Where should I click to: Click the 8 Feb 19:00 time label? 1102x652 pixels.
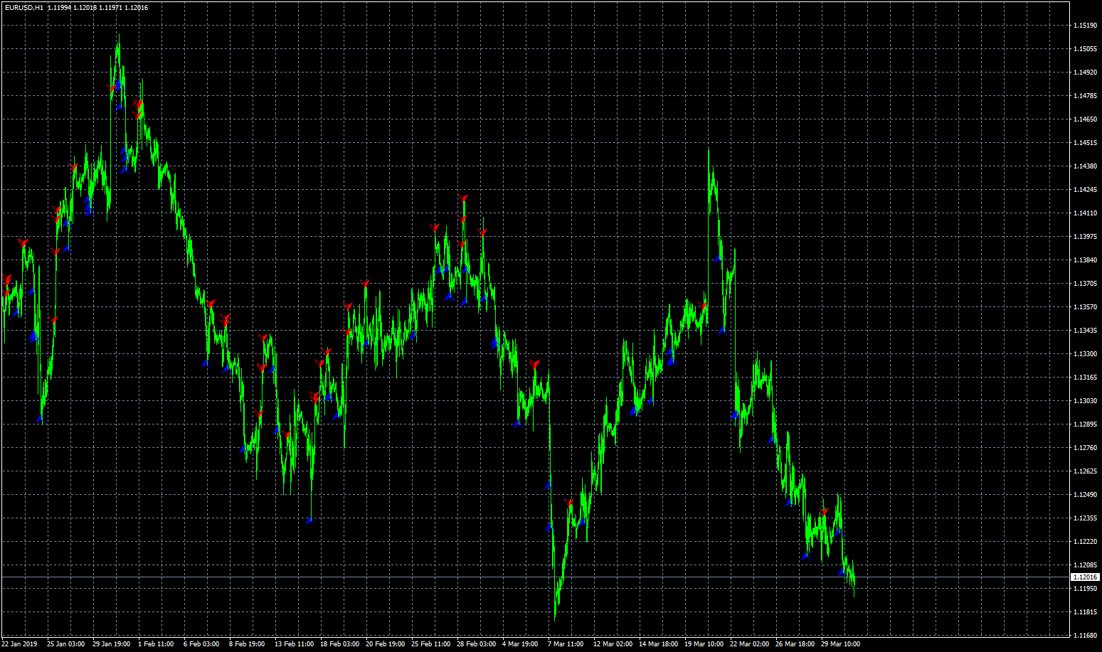(247, 644)
